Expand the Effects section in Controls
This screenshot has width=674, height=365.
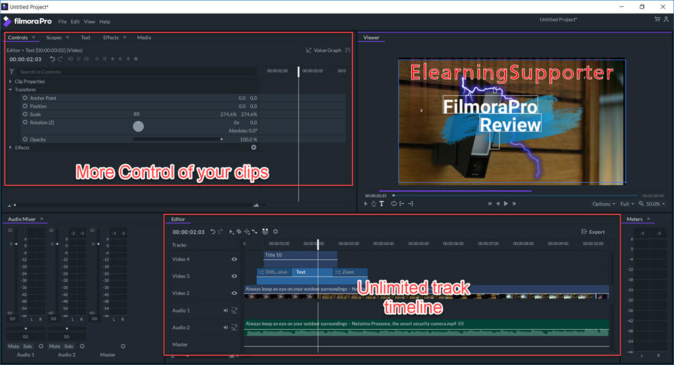tap(10, 148)
